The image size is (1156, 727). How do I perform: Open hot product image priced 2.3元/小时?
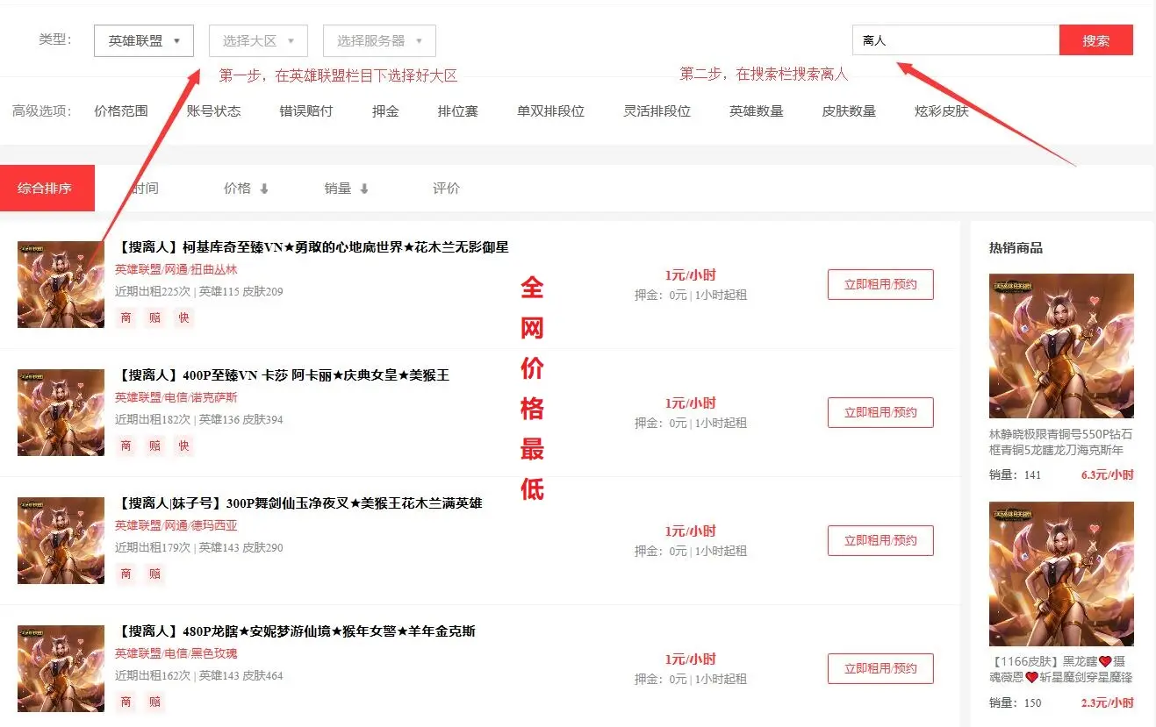(x=1061, y=574)
